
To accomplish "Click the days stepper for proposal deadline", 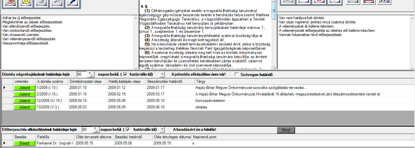I will [96, 130].
